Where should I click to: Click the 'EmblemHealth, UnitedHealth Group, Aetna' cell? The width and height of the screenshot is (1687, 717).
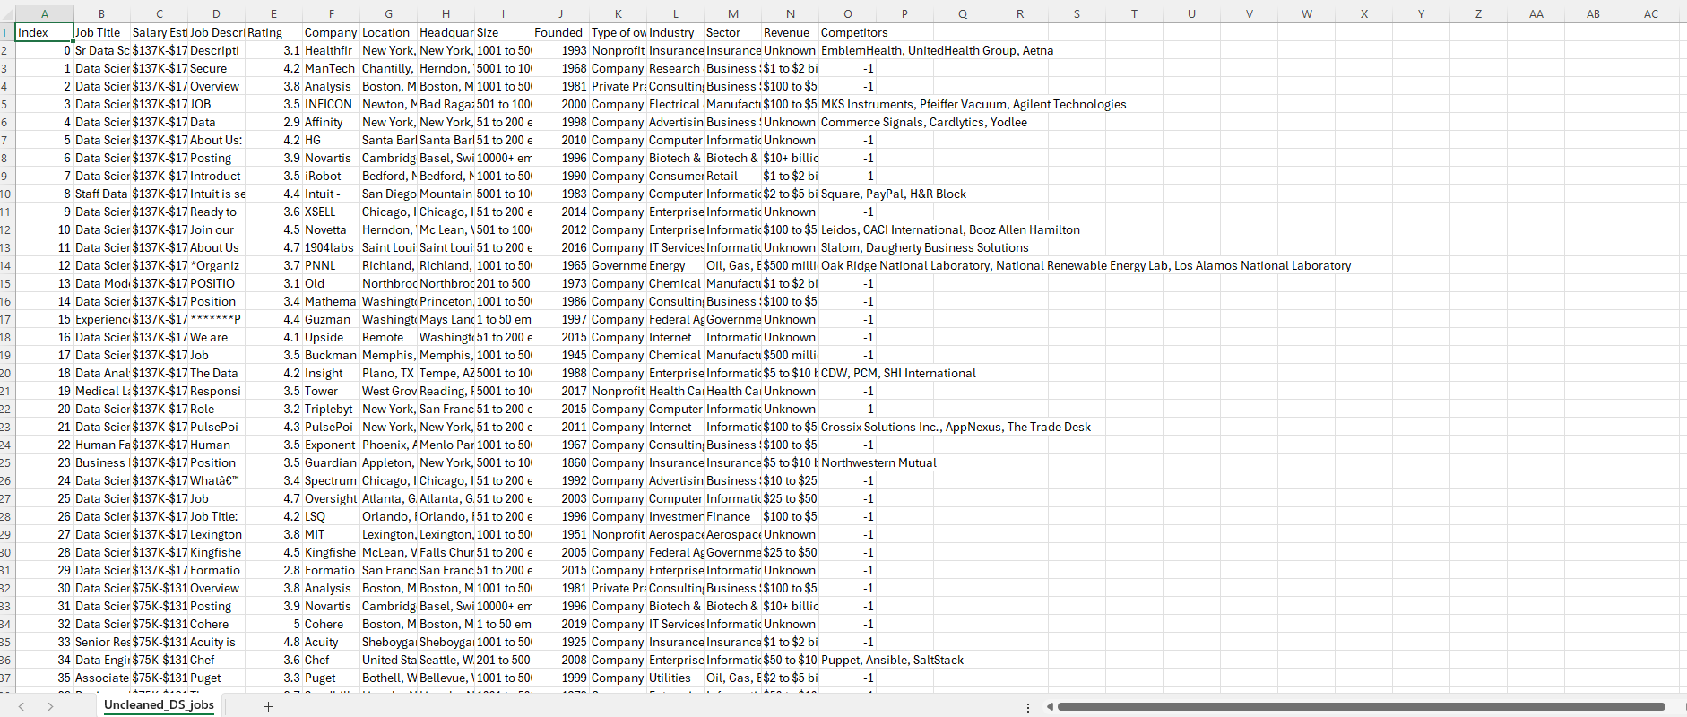pyautogui.click(x=937, y=50)
